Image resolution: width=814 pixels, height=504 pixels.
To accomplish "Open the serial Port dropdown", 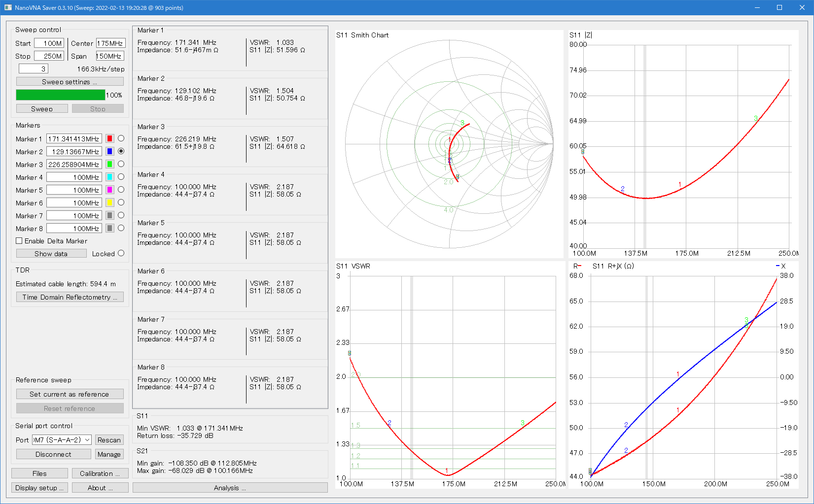I will (x=62, y=440).
